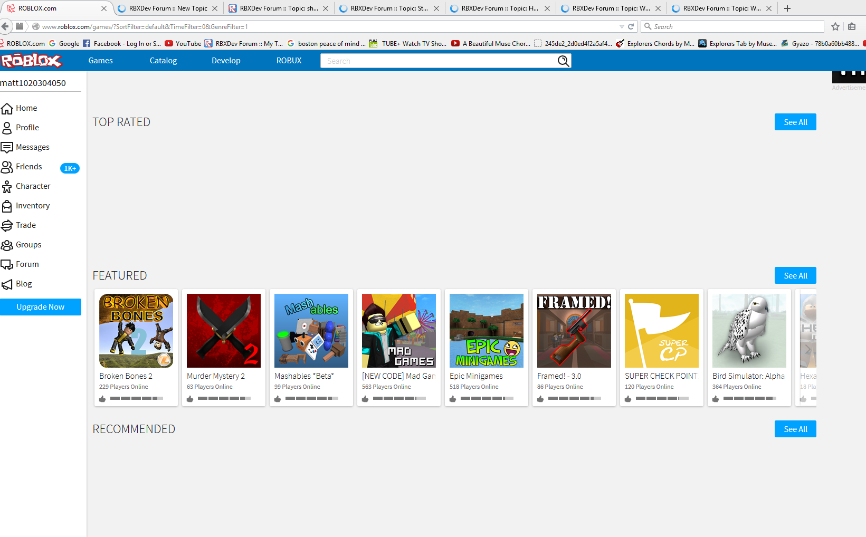Click the username matt1020304050 in the sidebar

coord(33,83)
